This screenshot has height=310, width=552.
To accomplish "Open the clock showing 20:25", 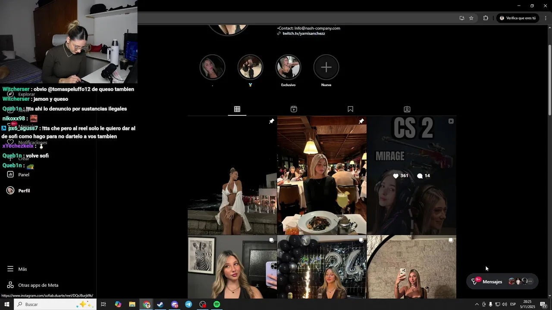I will (x=527, y=304).
